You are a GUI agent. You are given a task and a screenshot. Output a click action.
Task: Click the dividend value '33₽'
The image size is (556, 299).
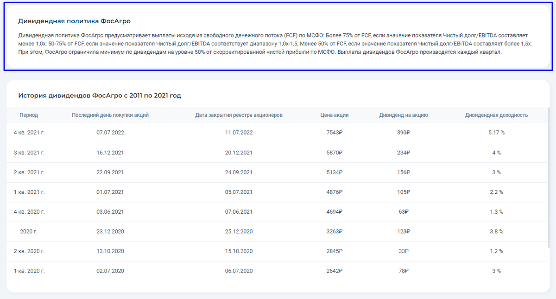[x=404, y=251]
